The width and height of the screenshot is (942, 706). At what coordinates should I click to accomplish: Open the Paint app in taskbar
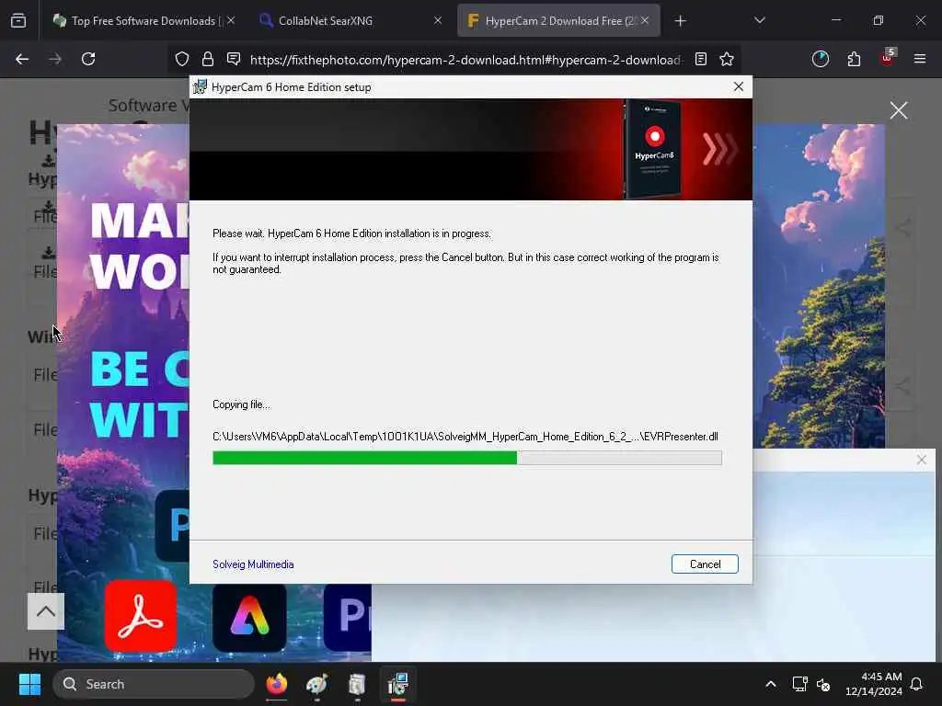click(316, 684)
